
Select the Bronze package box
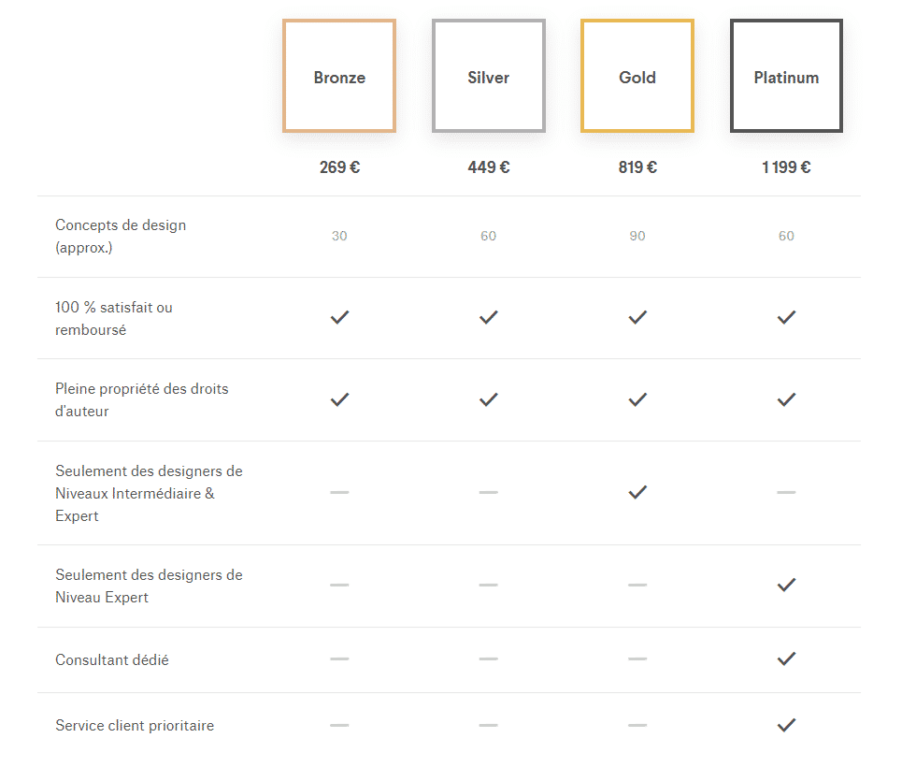point(339,77)
